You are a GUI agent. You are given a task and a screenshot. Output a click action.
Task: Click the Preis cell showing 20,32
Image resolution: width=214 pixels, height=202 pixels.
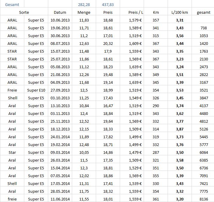click(108, 43)
